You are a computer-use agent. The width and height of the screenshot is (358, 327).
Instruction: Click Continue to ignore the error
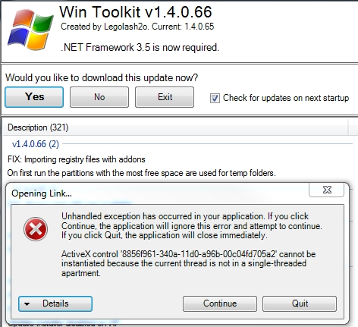point(220,303)
